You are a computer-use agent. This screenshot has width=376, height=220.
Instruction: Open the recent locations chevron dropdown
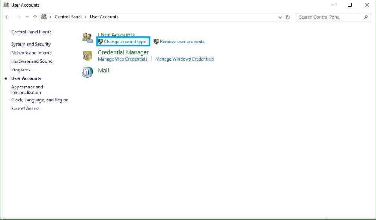[x=27, y=17]
